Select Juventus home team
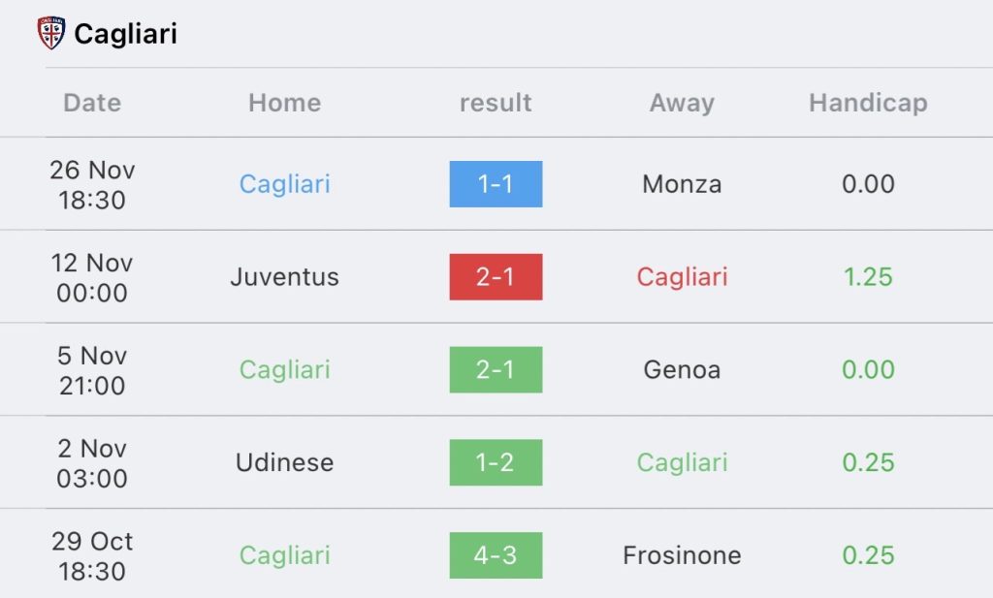 pyautogui.click(x=284, y=276)
